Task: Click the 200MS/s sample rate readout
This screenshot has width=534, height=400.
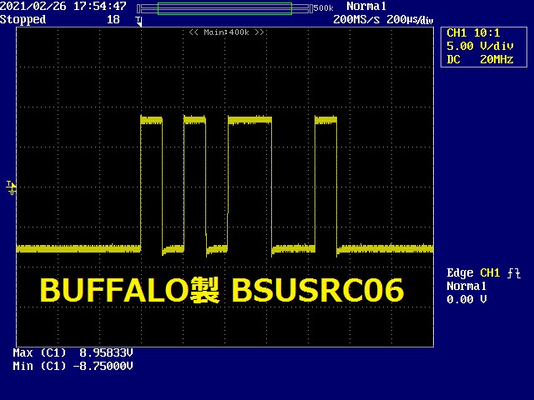Action: [356, 19]
